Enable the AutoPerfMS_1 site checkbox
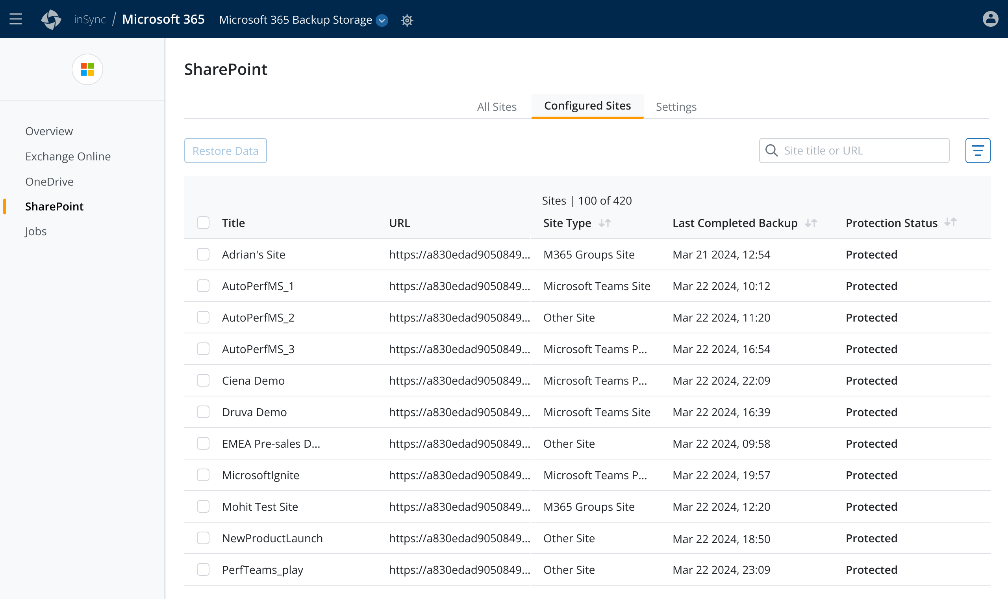The image size is (1008, 599). click(202, 286)
